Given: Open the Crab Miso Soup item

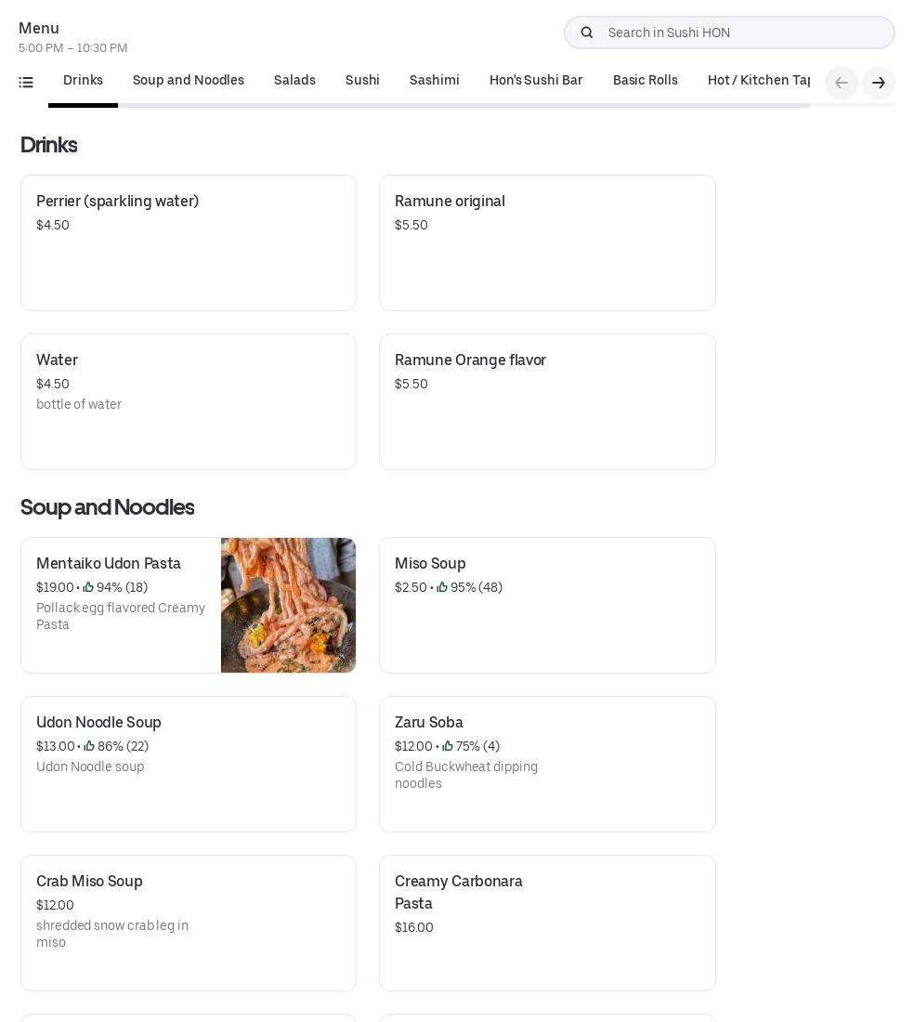Looking at the screenshot, I should (189, 923).
